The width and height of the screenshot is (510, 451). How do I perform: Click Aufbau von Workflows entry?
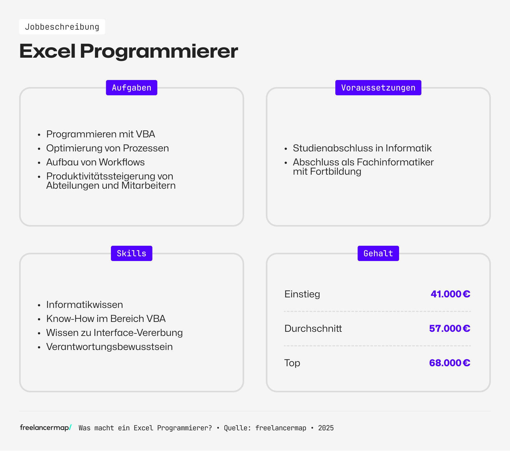(95, 162)
